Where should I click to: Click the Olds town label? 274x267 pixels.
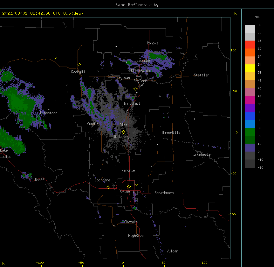(123, 125)
